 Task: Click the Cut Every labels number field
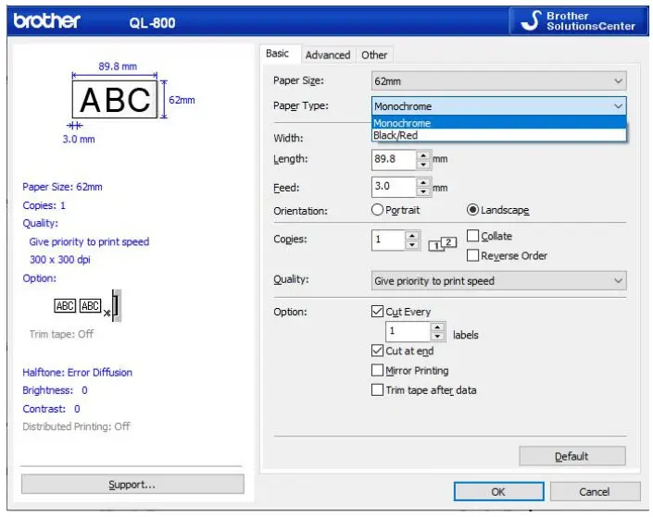408,331
